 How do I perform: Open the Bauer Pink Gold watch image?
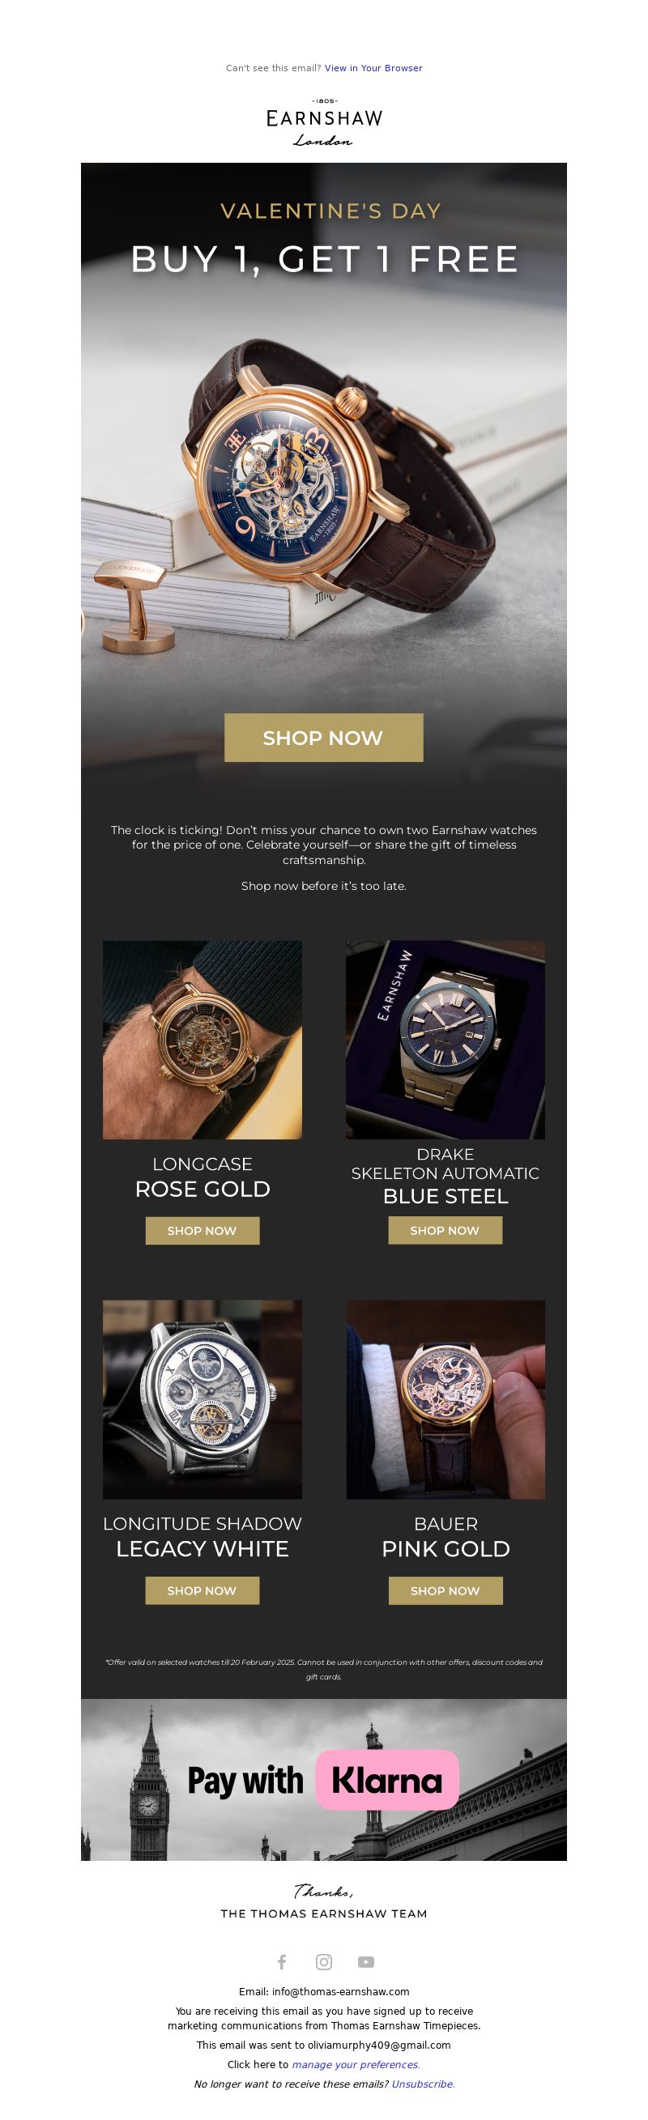point(446,1399)
